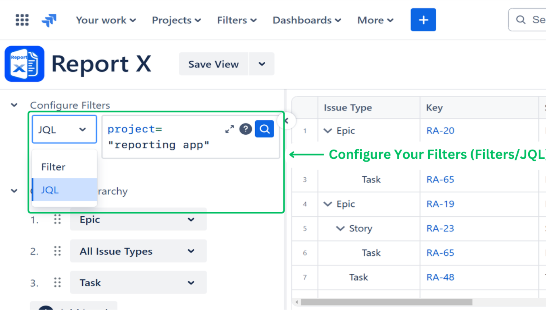Image resolution: width=546 pixels, height=310 pixels.
Task: Select Filter option in the dropdown list
Action: (53, 167)
